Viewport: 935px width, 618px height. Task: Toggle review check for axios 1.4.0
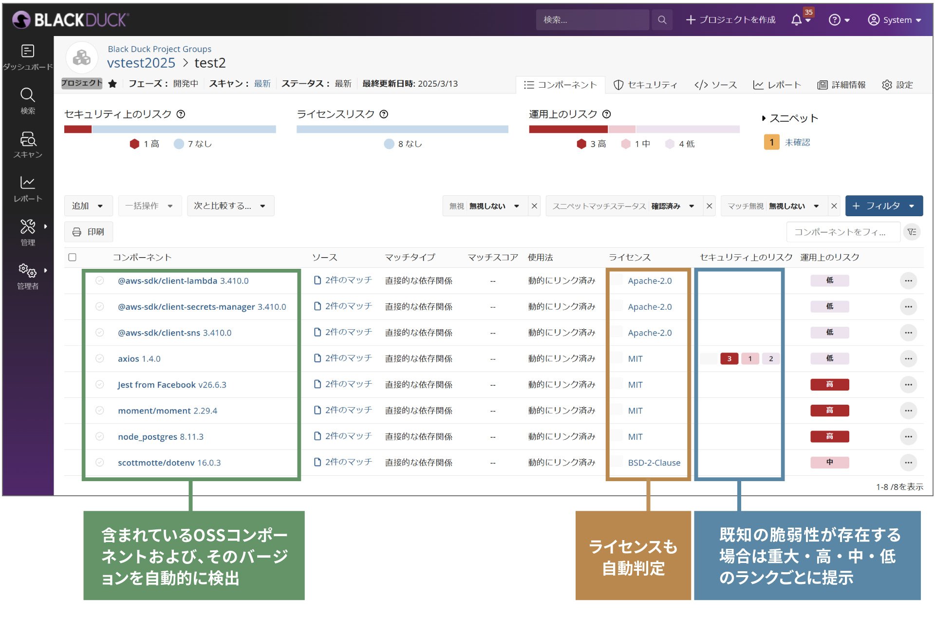[x=99, y=358]
